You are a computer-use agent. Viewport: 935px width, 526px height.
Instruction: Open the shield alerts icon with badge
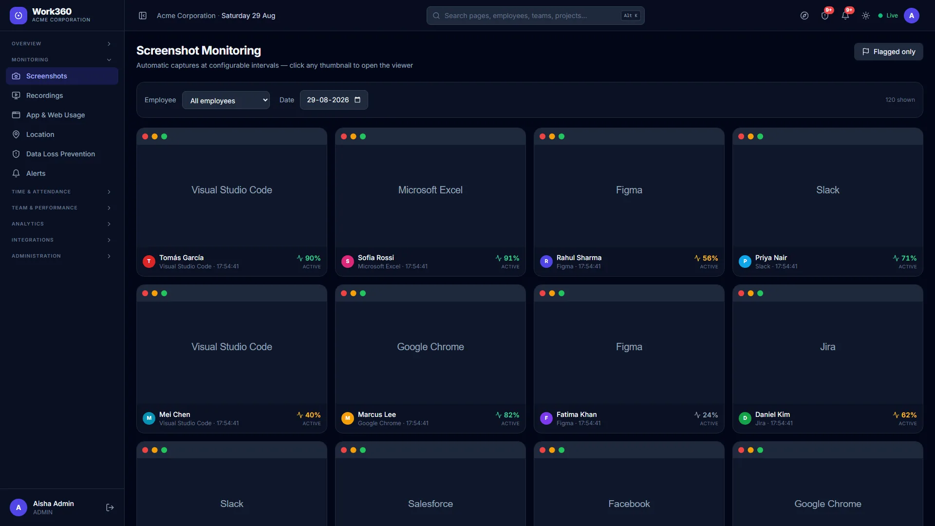click(x=825, y=16)
